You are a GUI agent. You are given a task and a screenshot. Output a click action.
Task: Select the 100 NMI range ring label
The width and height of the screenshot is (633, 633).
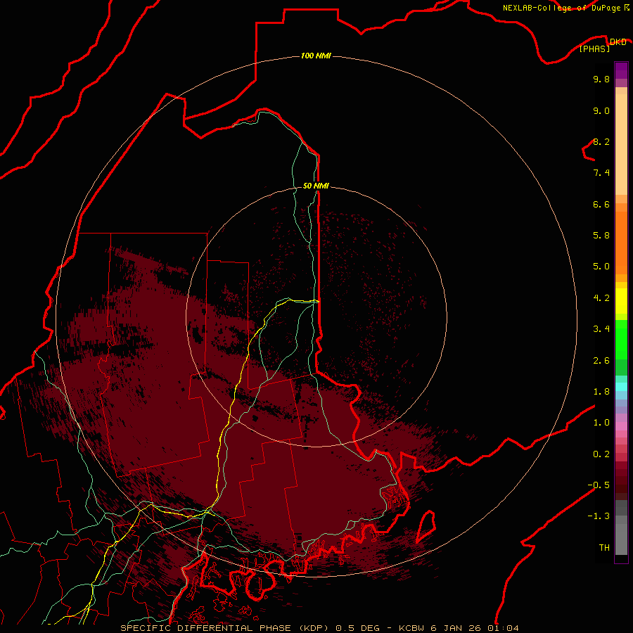316,56
